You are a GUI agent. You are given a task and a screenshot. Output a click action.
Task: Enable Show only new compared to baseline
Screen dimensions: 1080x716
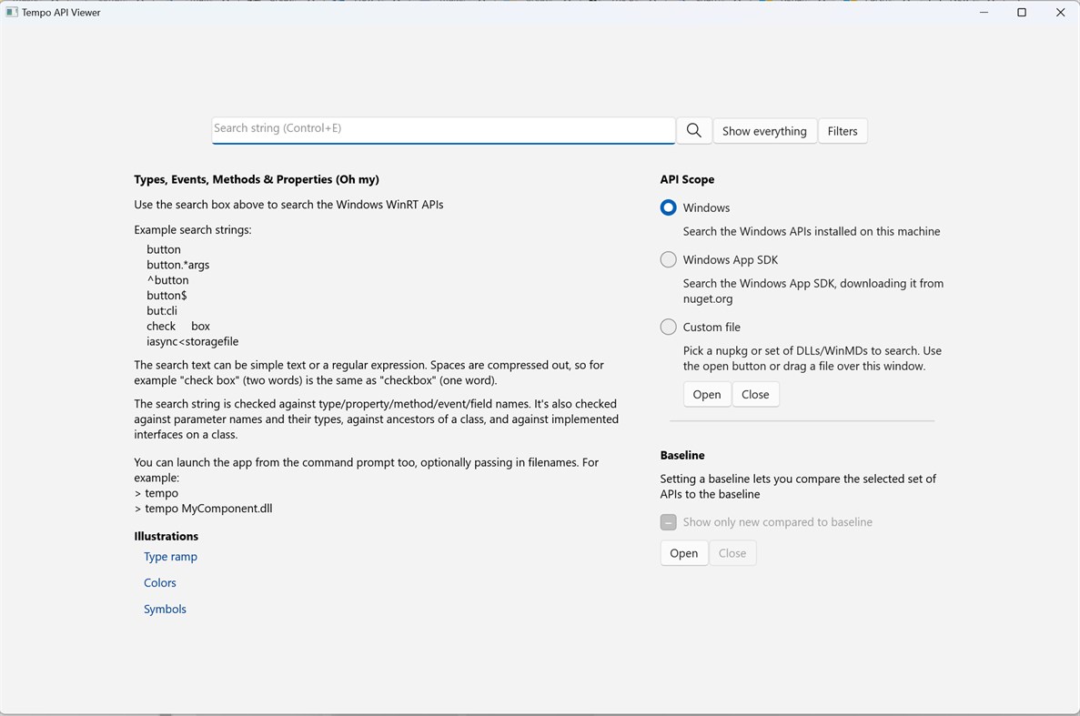click(668, 522)
